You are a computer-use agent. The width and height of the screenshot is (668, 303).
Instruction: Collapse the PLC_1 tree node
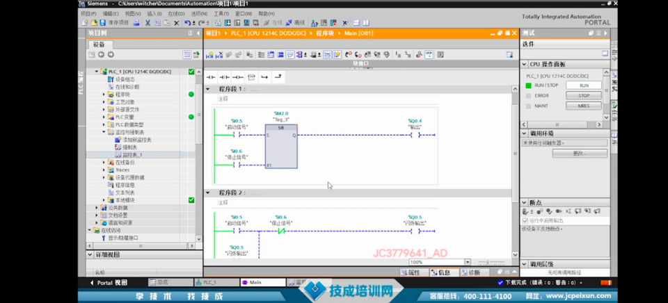click(x=97, y=72)
